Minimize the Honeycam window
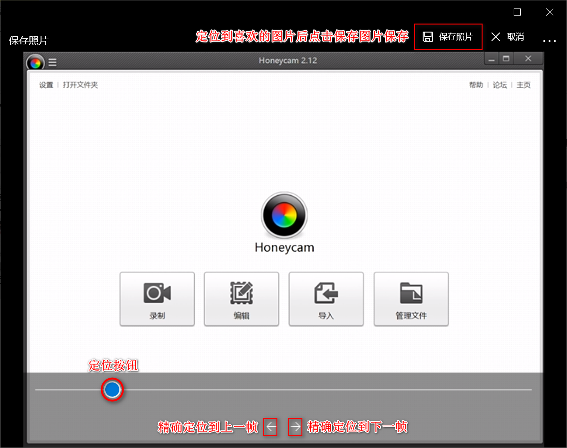Screen dimensions: 567x448 pos(492,59)
